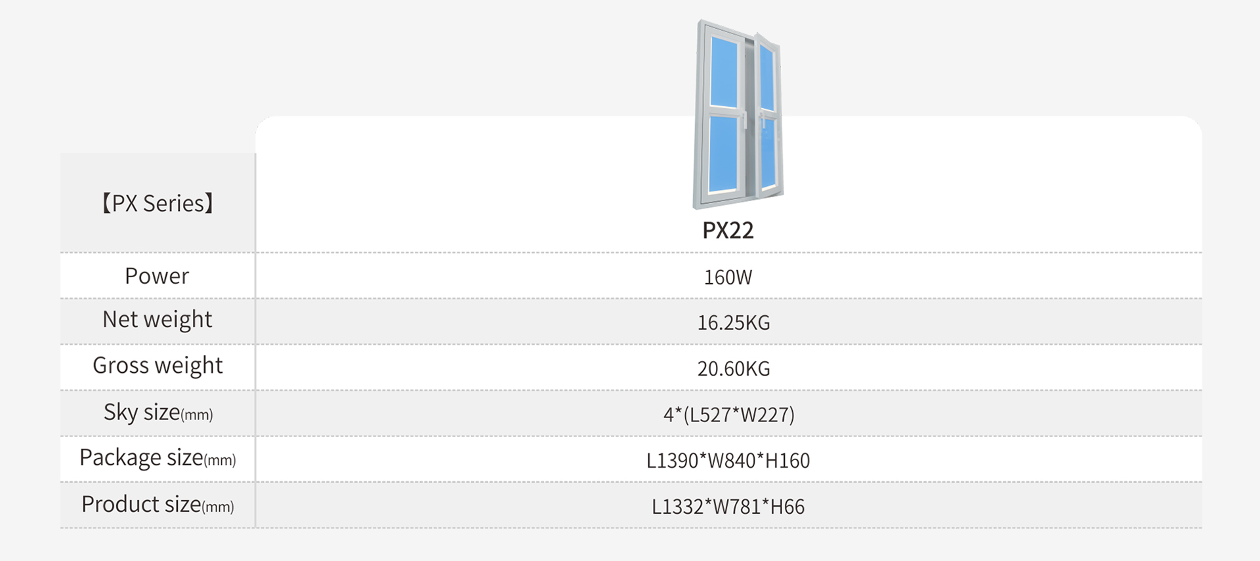Click the (mm) unit beside Sky size
This screenshot has width=1260, height=561.
click(x=197, y=415)
